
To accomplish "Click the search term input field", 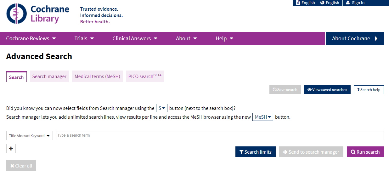I will click(220, 135).
